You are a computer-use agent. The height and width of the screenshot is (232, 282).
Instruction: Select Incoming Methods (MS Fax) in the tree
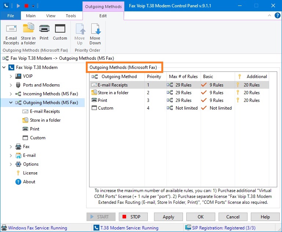51,94
